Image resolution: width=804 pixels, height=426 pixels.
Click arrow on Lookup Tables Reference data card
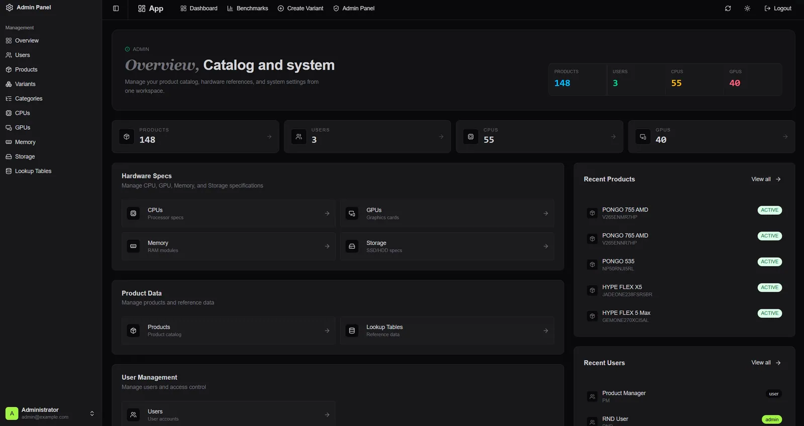[x=546, y=331]
